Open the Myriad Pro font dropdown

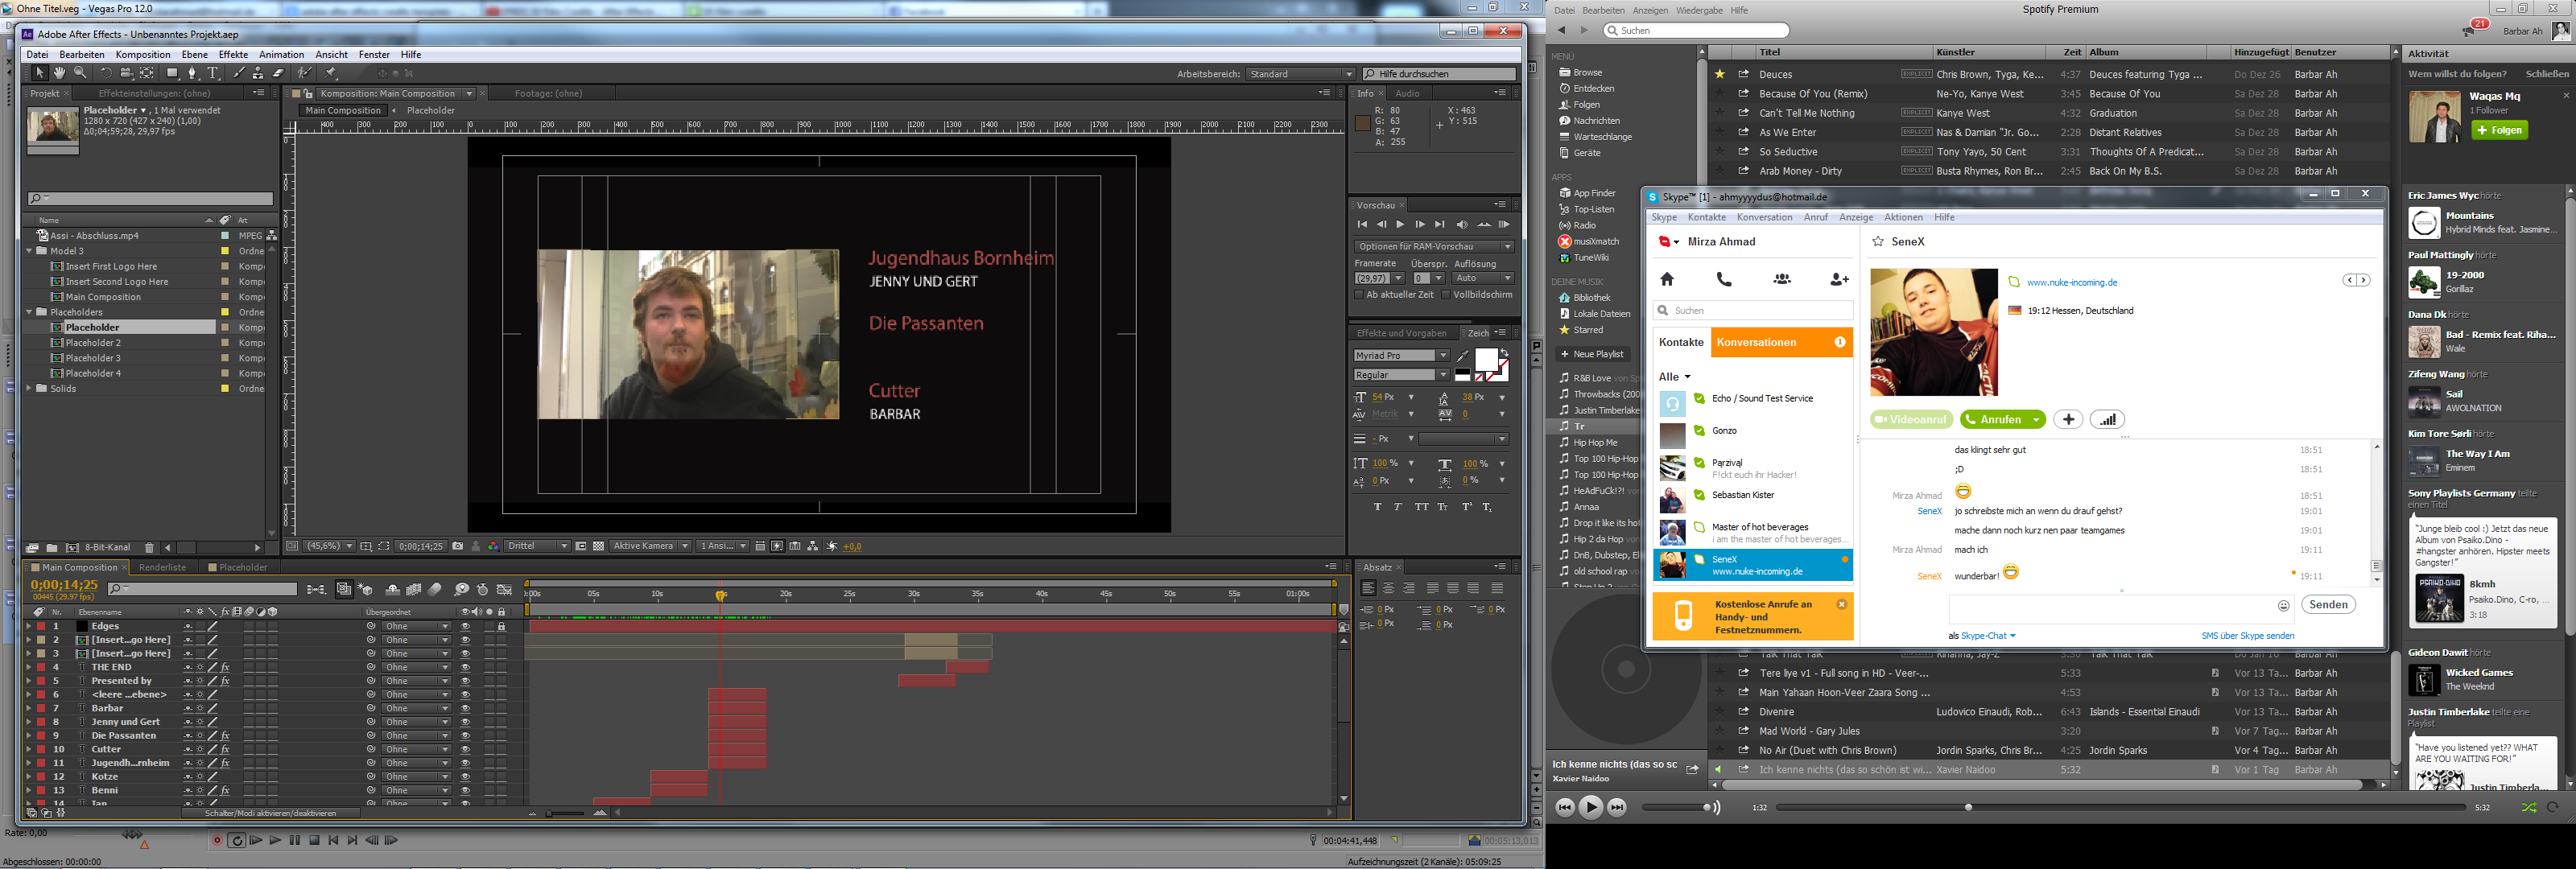point(1401,356)
